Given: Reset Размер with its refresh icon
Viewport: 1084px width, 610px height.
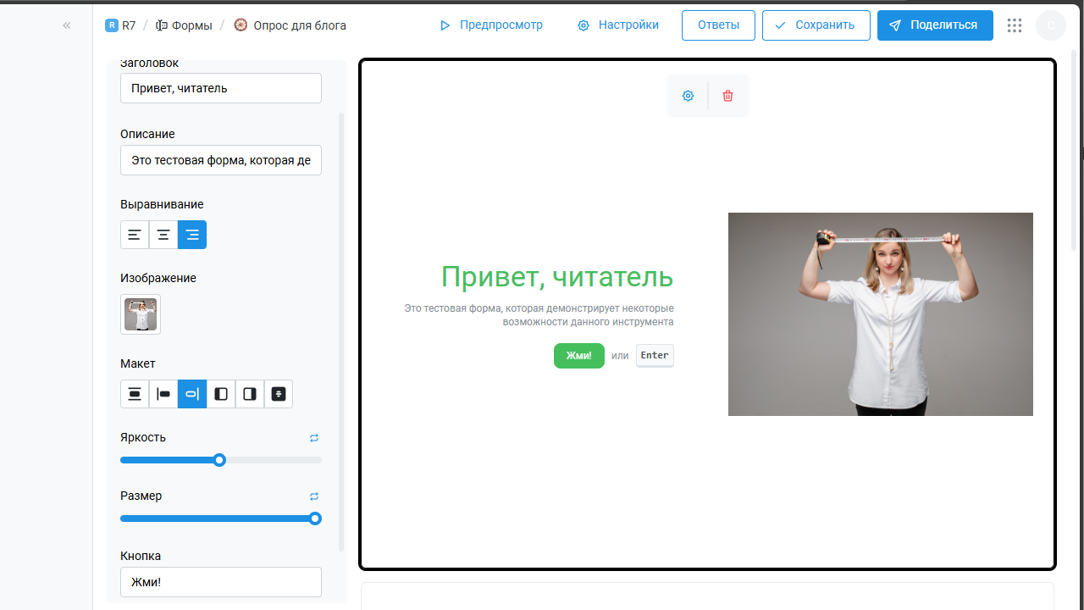Looking at the screenshot, I should (x=314, y=496).
